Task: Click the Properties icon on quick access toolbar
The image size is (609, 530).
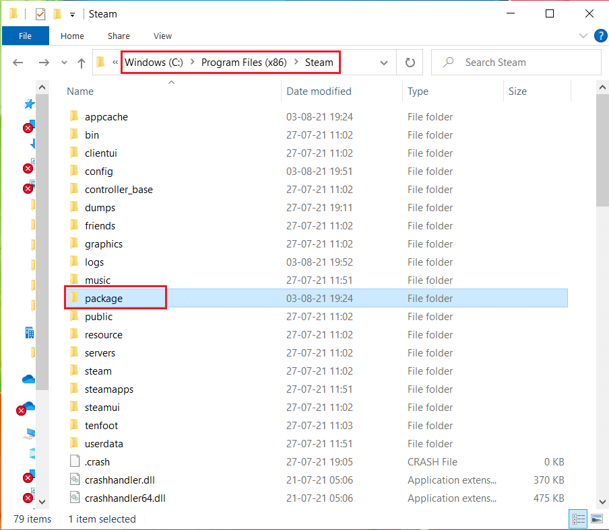Action: (x=40, y=13)
